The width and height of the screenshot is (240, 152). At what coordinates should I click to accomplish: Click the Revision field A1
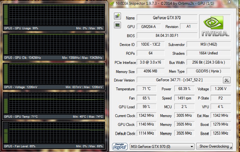click(x=189, y=26)
